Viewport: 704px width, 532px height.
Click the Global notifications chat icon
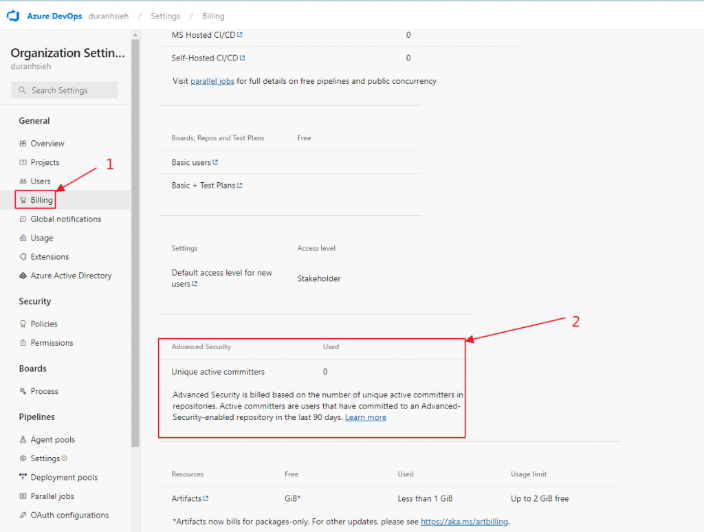23,219
